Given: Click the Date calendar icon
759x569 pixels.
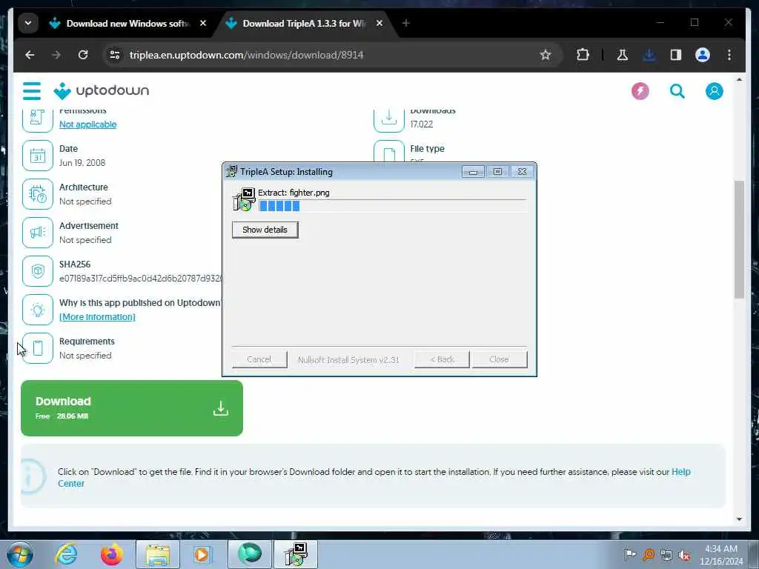Looking at the screenshot, I should tap(38, 156).
